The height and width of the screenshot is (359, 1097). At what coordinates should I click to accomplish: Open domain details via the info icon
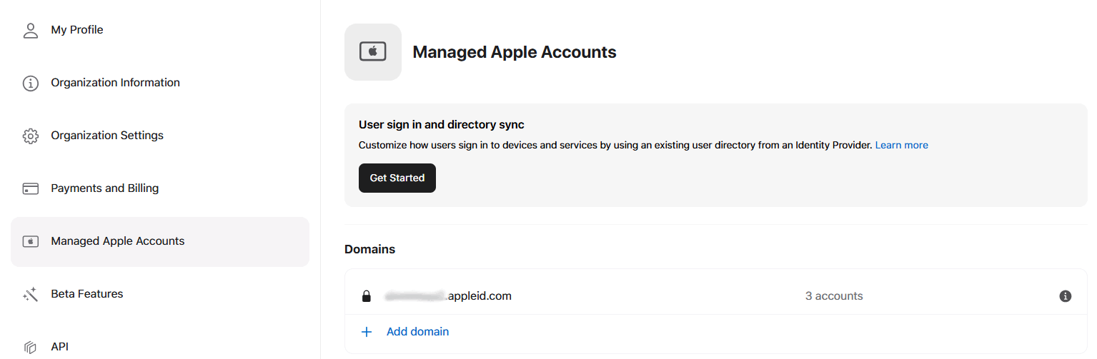[x=1065, y=296]
